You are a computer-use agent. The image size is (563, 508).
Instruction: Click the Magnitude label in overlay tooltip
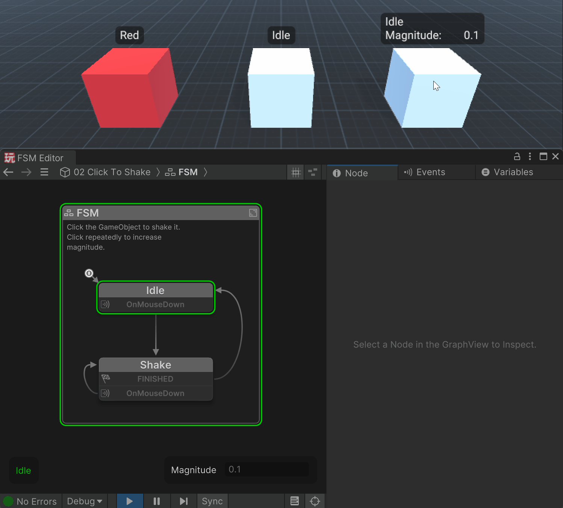click(413, 35)
